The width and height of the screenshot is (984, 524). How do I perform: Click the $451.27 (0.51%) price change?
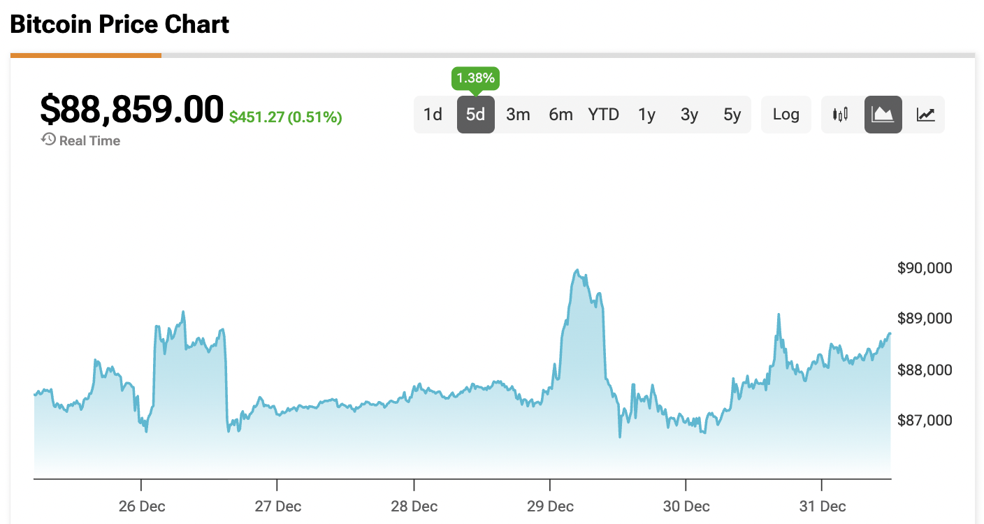click(286, 117)
